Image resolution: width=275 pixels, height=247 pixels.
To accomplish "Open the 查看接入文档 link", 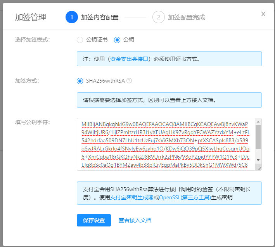I will 135,220.
